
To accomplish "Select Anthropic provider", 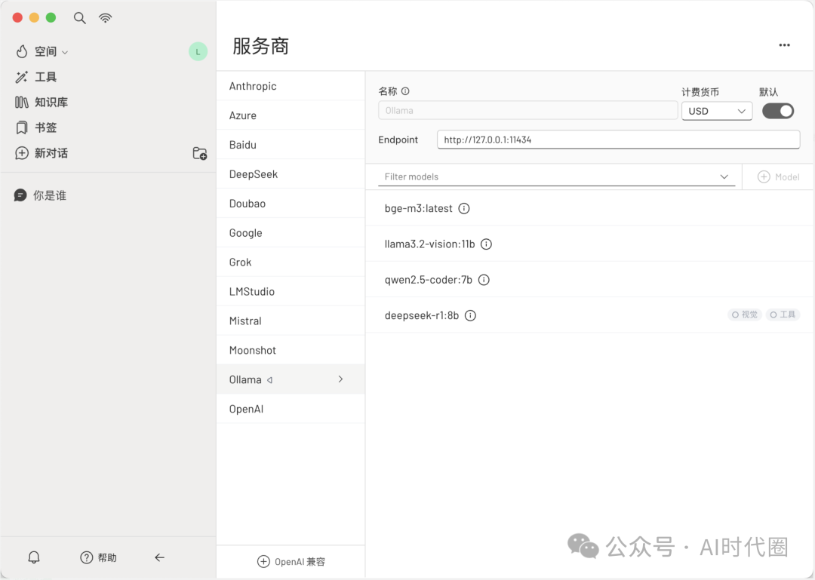I will (291, 86).
